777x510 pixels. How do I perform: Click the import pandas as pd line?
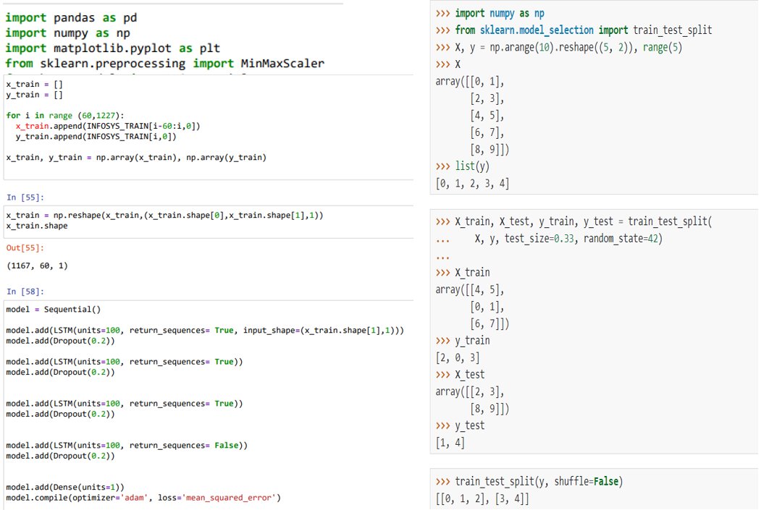(x=71, y=18)
